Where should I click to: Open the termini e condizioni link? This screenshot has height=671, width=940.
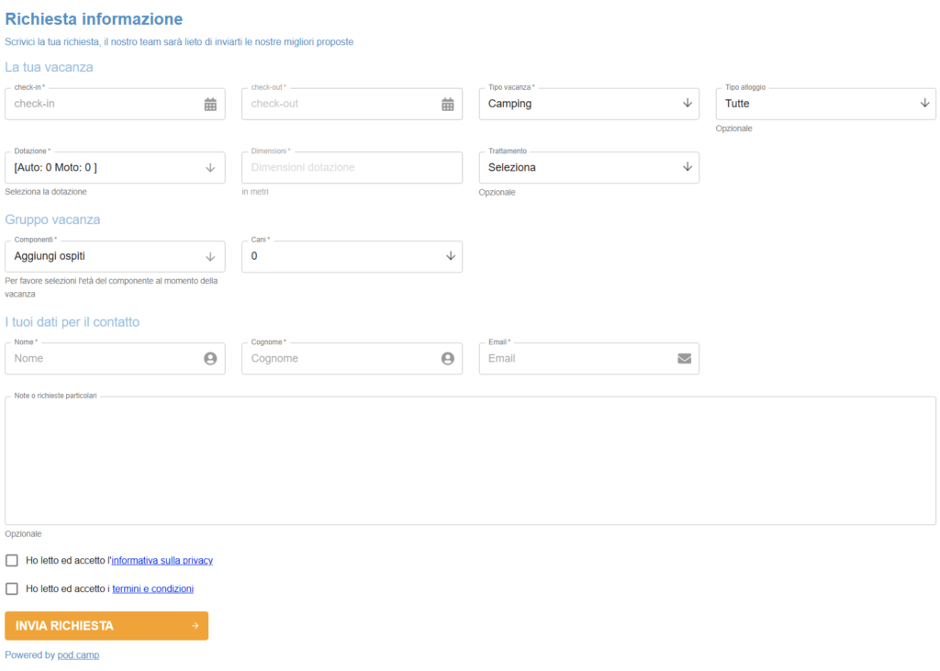tap(152, 589)
